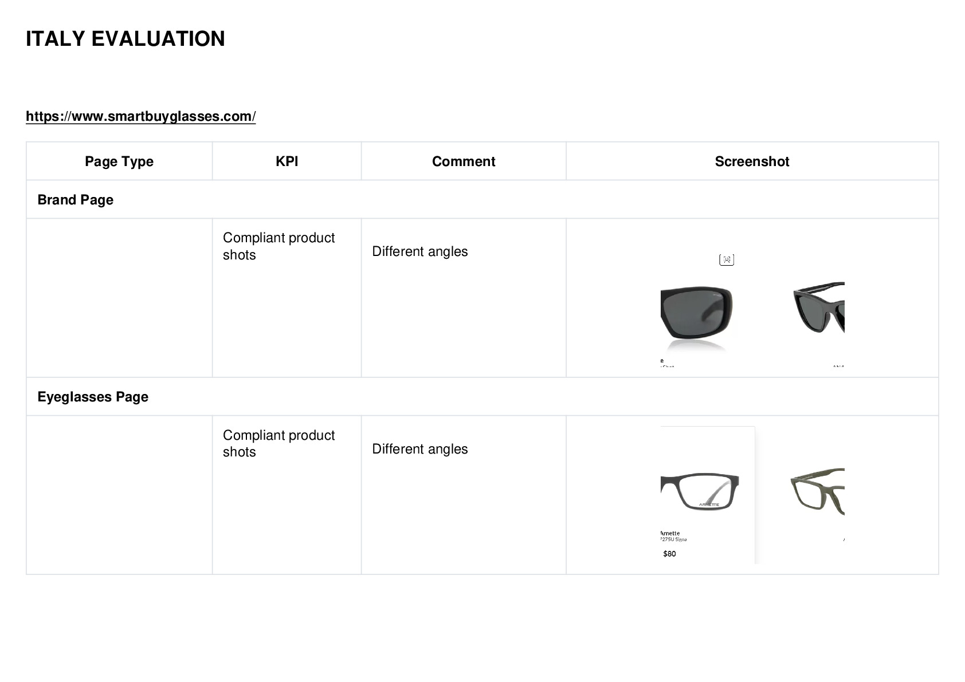This screenshot has width=965, height=682.
Task: Click the KPI column header
Action: tap(287, 161)
